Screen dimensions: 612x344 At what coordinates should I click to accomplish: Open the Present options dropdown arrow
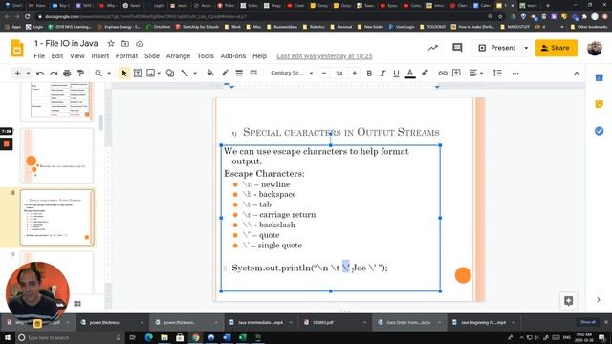526,48
